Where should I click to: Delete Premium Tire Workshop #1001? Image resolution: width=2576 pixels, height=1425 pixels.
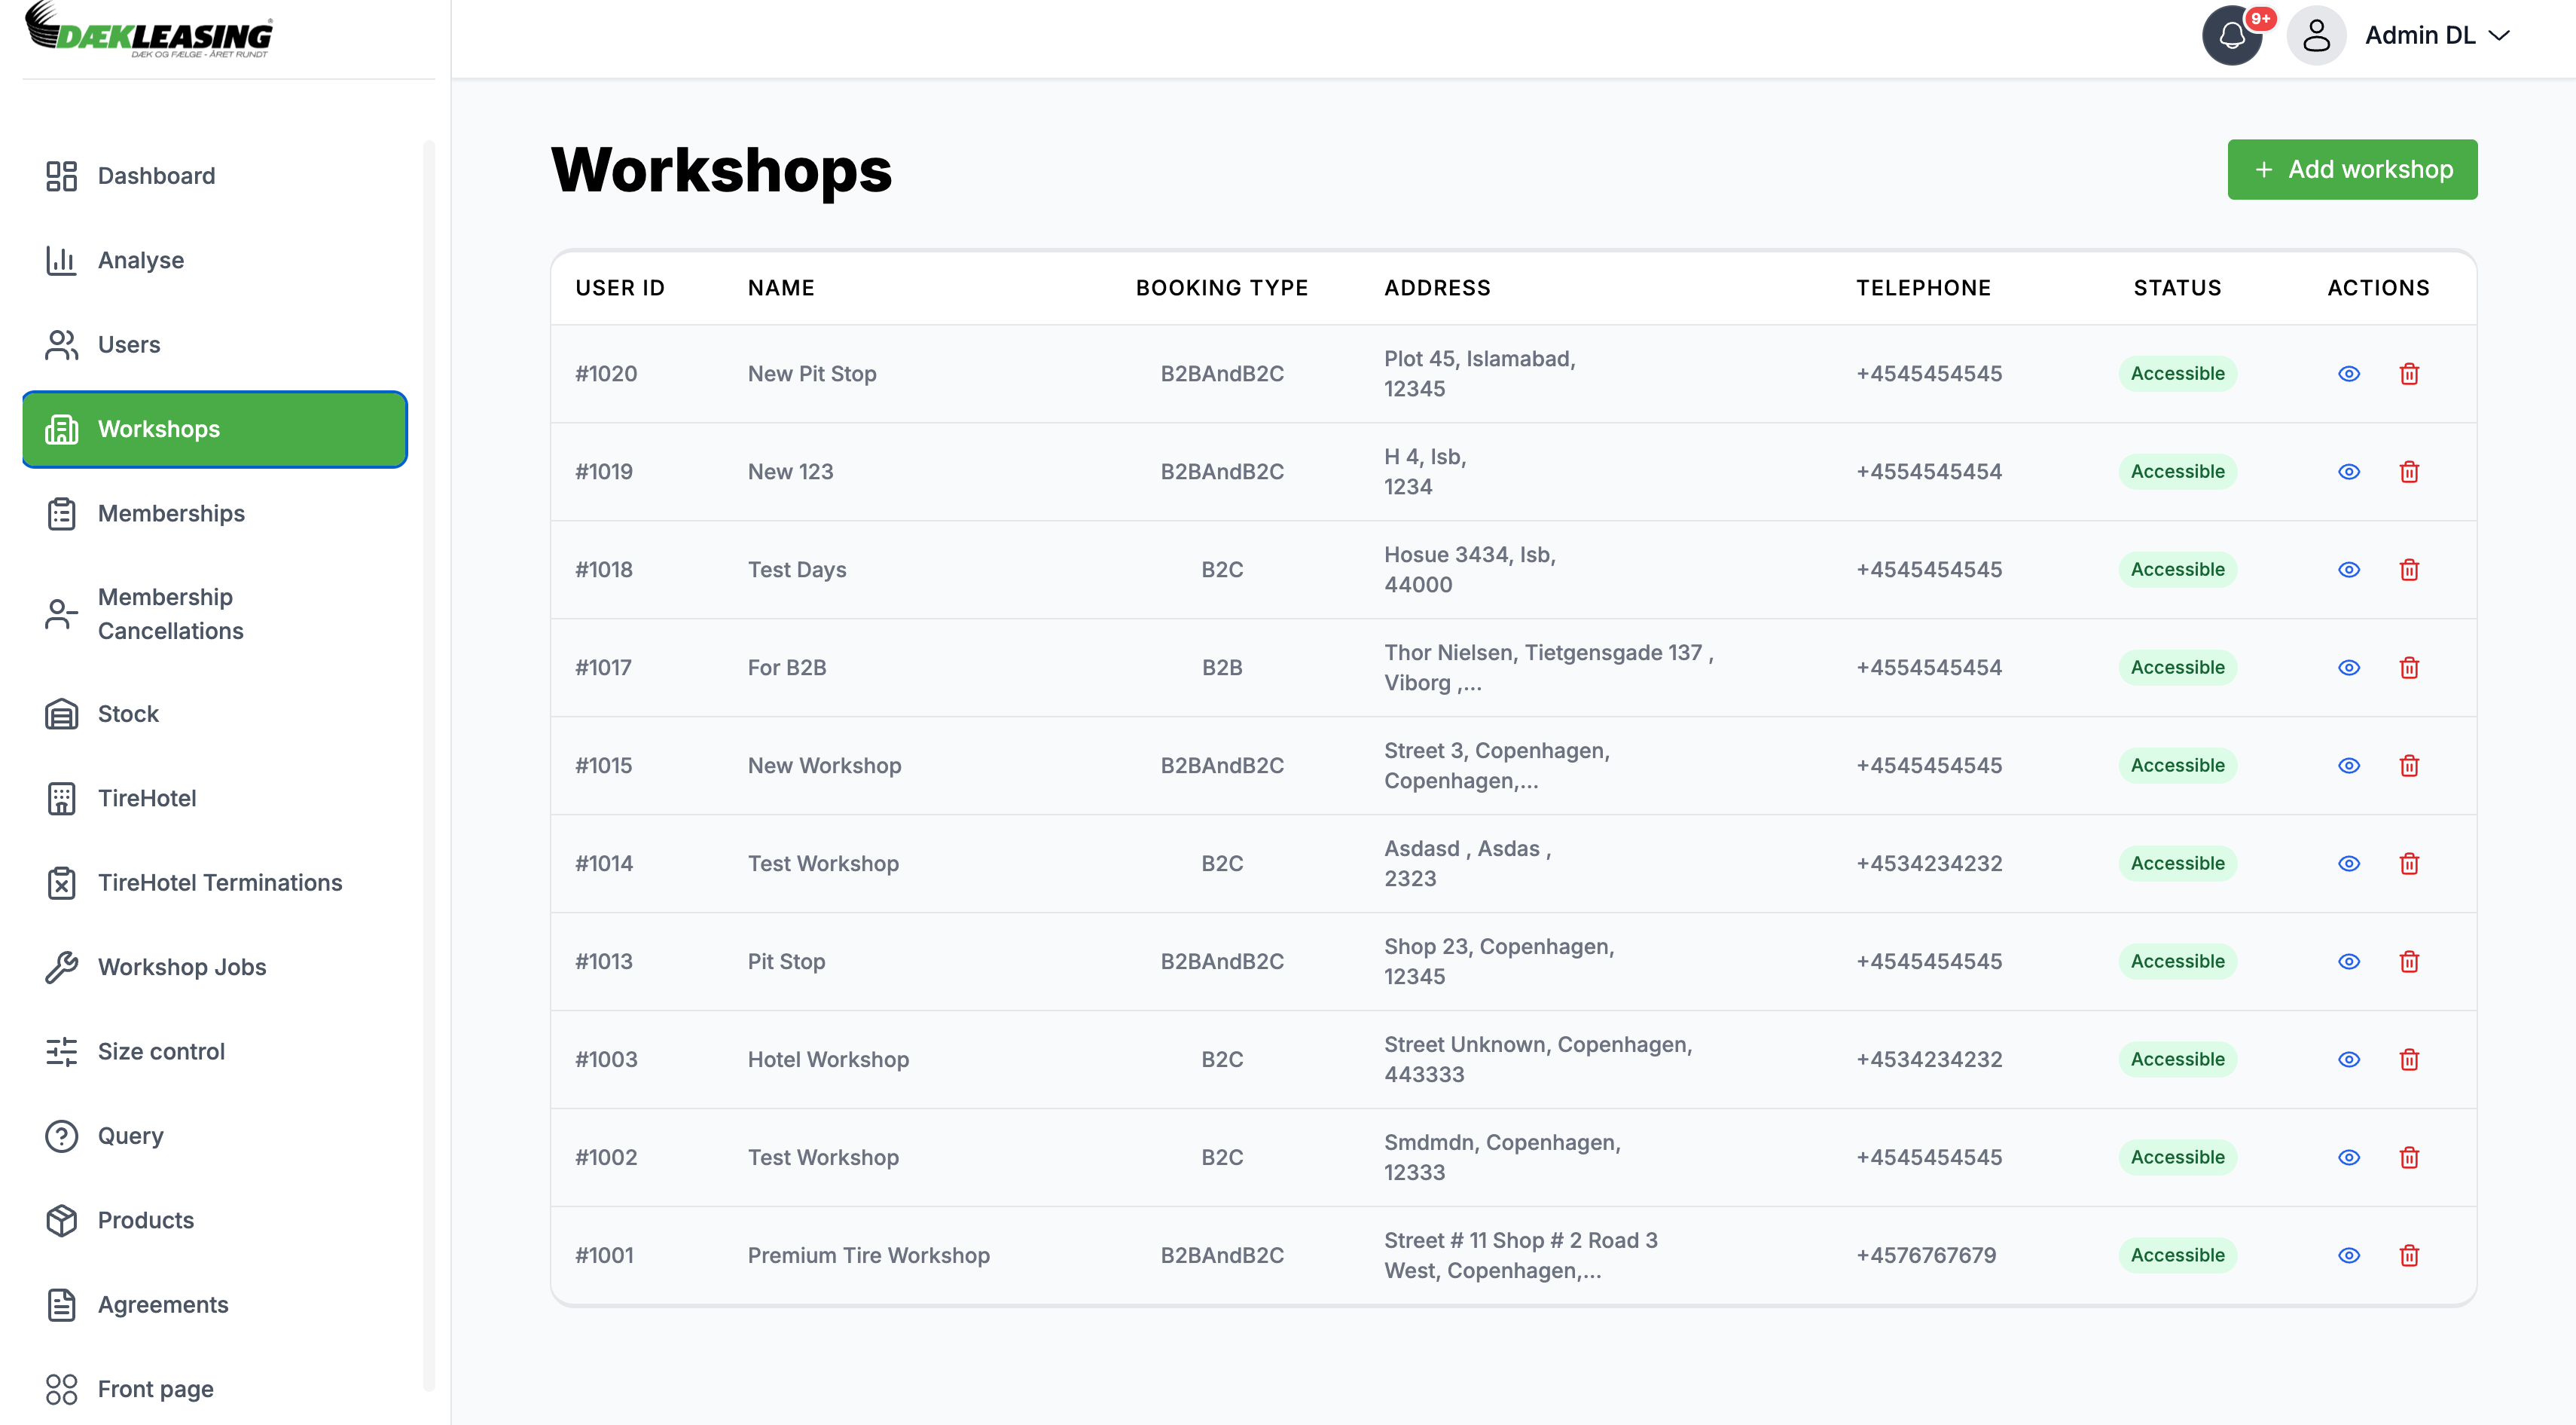(2409, 1256)
